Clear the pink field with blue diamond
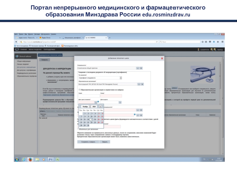This screenshot has height=178, width=237. pos(141,115)
